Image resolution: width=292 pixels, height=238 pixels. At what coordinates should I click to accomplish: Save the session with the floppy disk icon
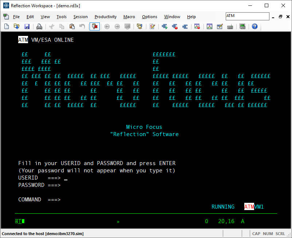(x=27, y=26)
